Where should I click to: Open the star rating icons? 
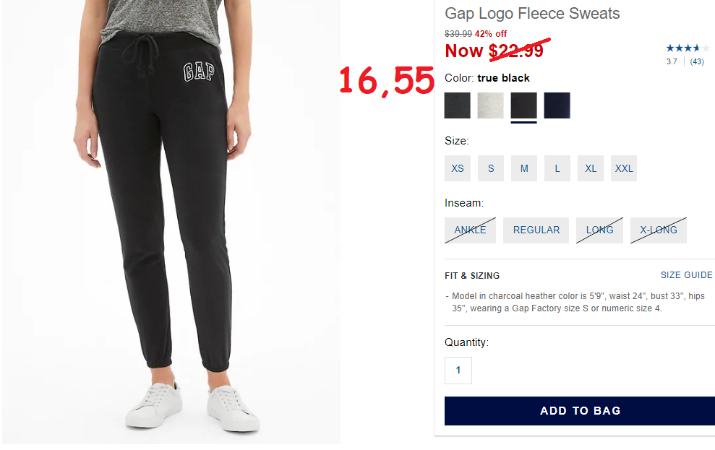(x=688, y=48)
